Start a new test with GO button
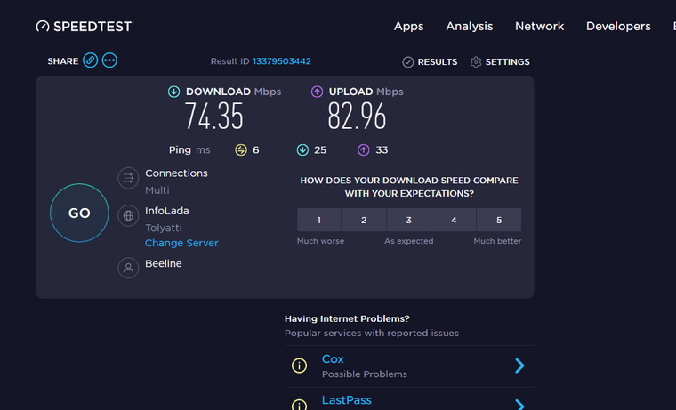The width and height of the screenshot is (676, 410). point(79,213)
